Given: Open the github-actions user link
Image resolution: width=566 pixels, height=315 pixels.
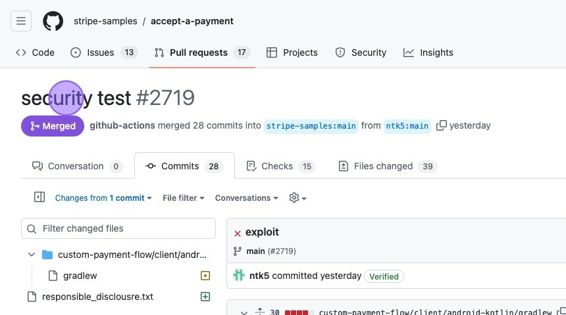Looking at the screenshot, I should pyautogui.click(x=122, y=125).
